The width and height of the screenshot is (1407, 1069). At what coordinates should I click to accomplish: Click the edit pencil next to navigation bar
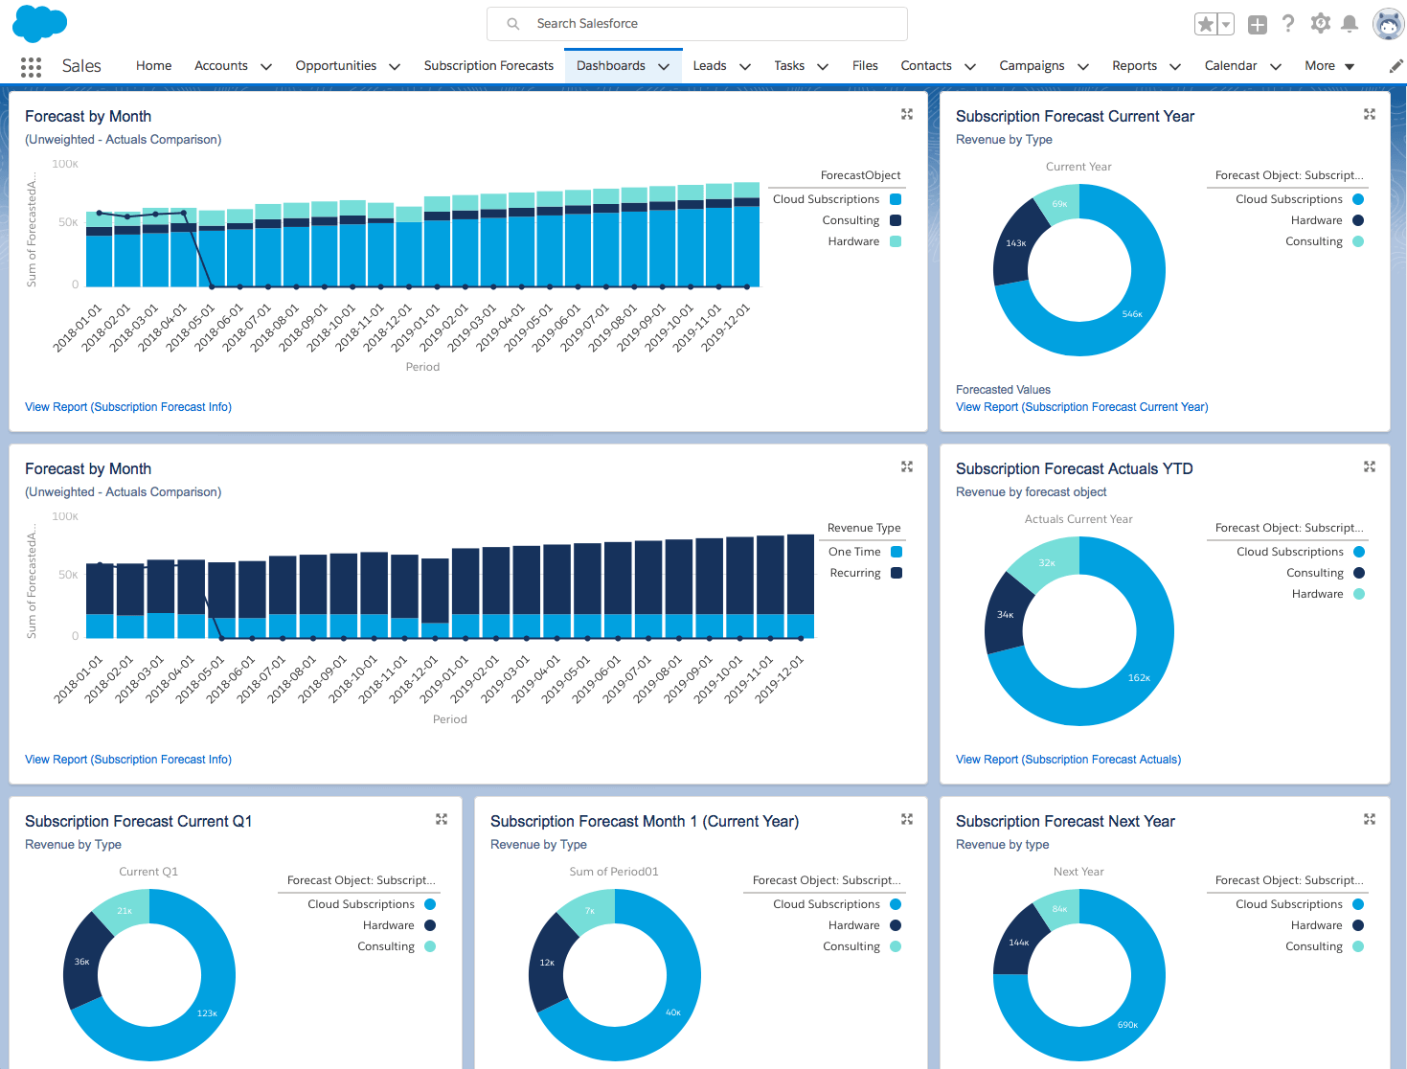(x=1395, y=65)
